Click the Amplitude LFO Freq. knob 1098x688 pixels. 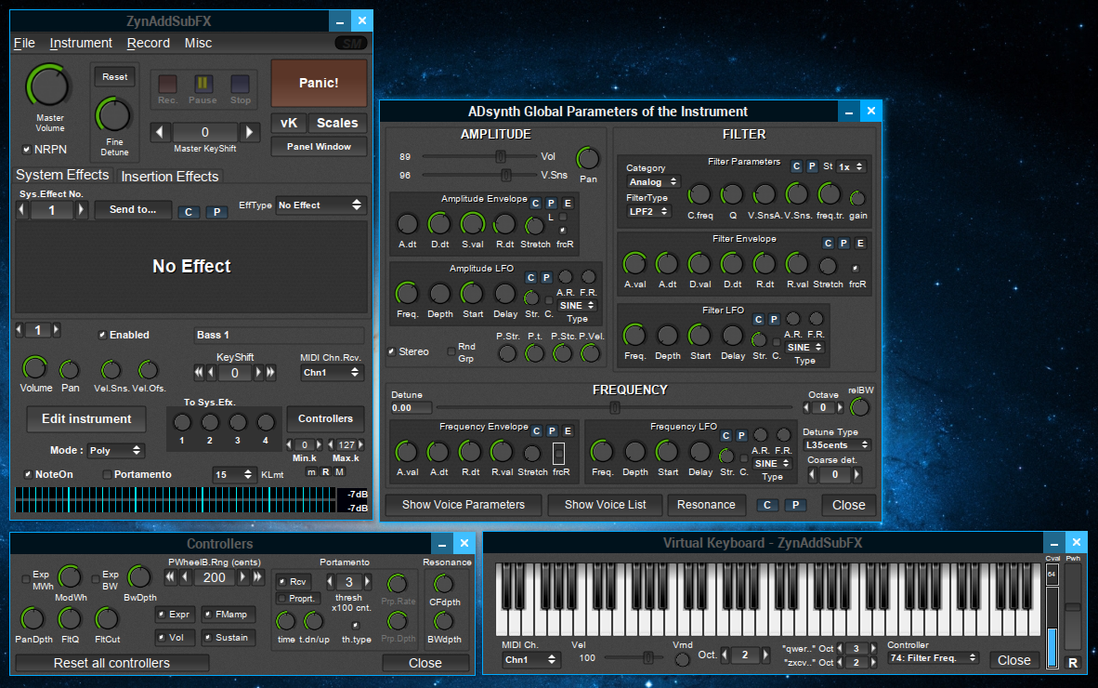(407, 294)
